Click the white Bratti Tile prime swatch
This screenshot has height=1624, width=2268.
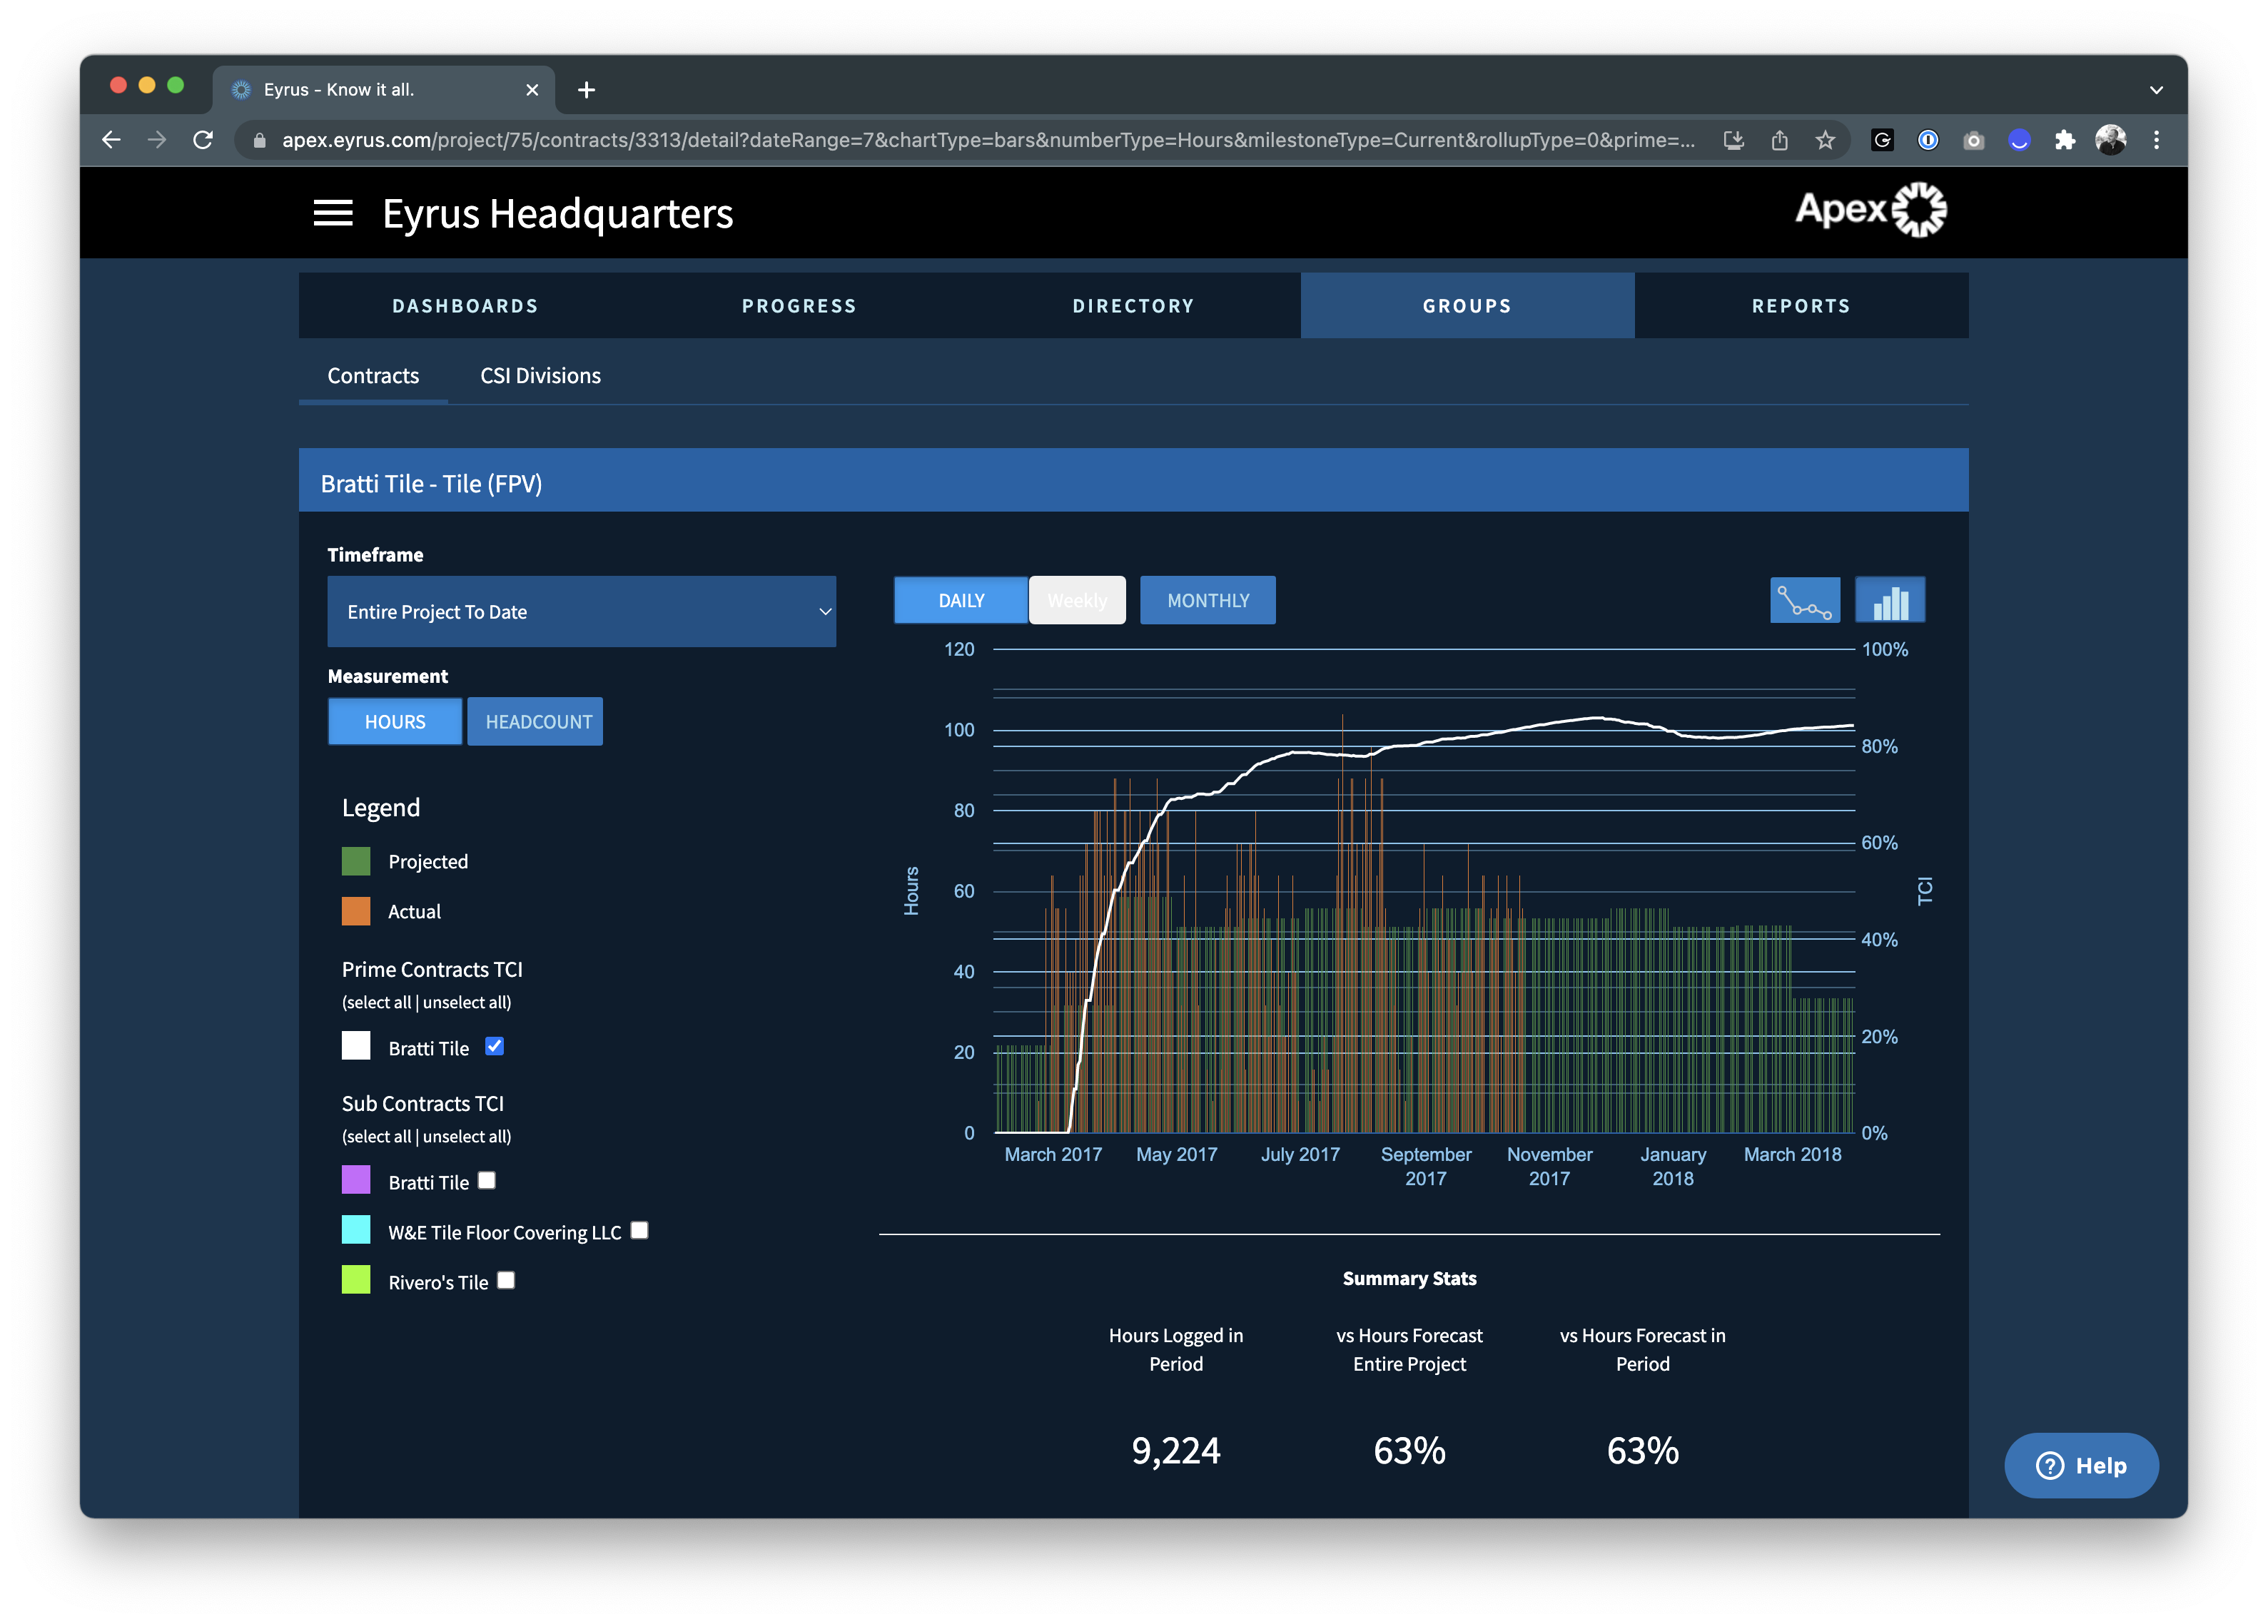[x=356, y=1046]
